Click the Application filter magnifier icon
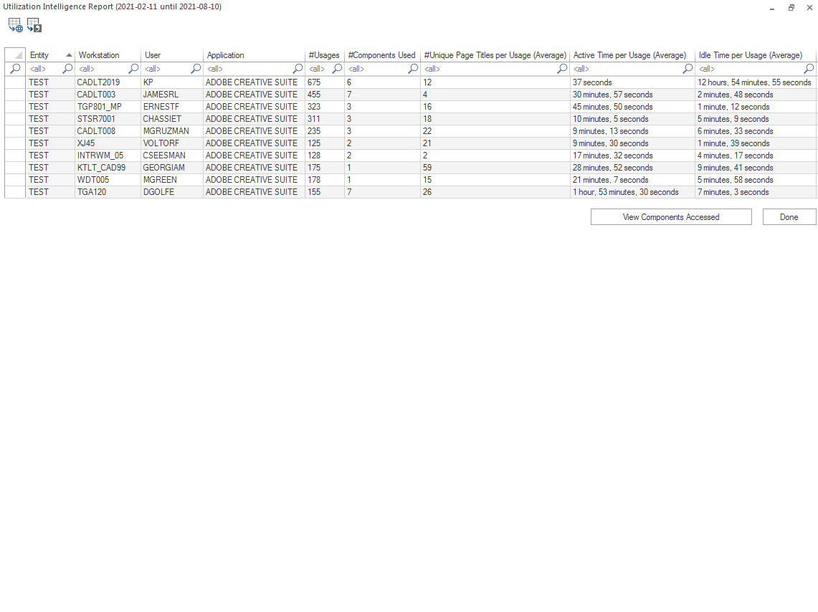The image size is (818, 612). (x=298, y=69)
